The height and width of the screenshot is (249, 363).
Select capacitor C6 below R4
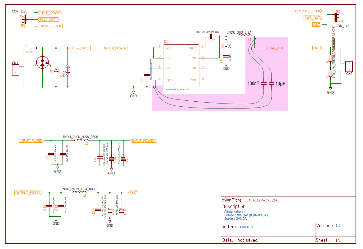click(226, 56)
